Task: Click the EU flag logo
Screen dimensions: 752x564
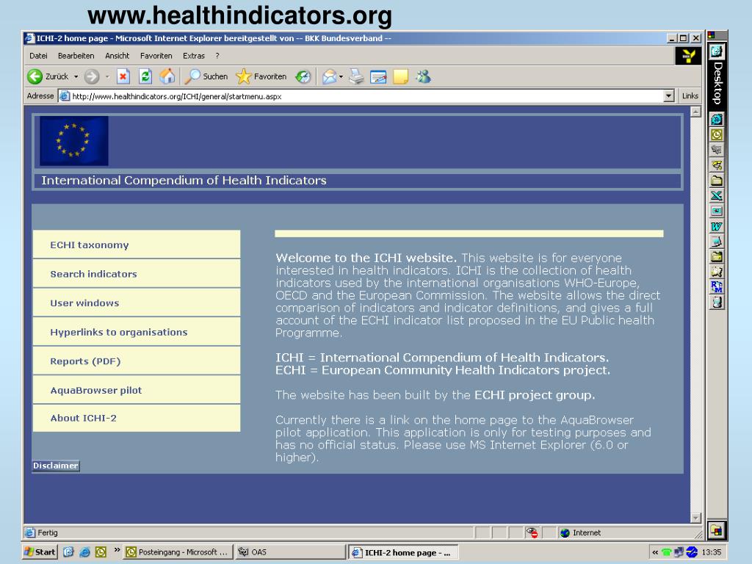Action: pyautogui.click(x=74, y=141)
